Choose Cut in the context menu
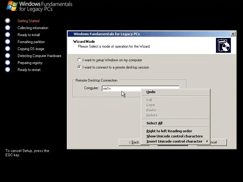This screenshot has height=182, width=243. pos(176,100)
